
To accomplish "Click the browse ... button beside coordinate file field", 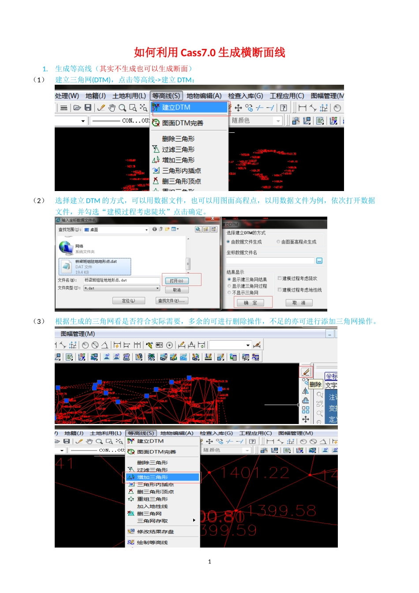I will click(319, 261).
